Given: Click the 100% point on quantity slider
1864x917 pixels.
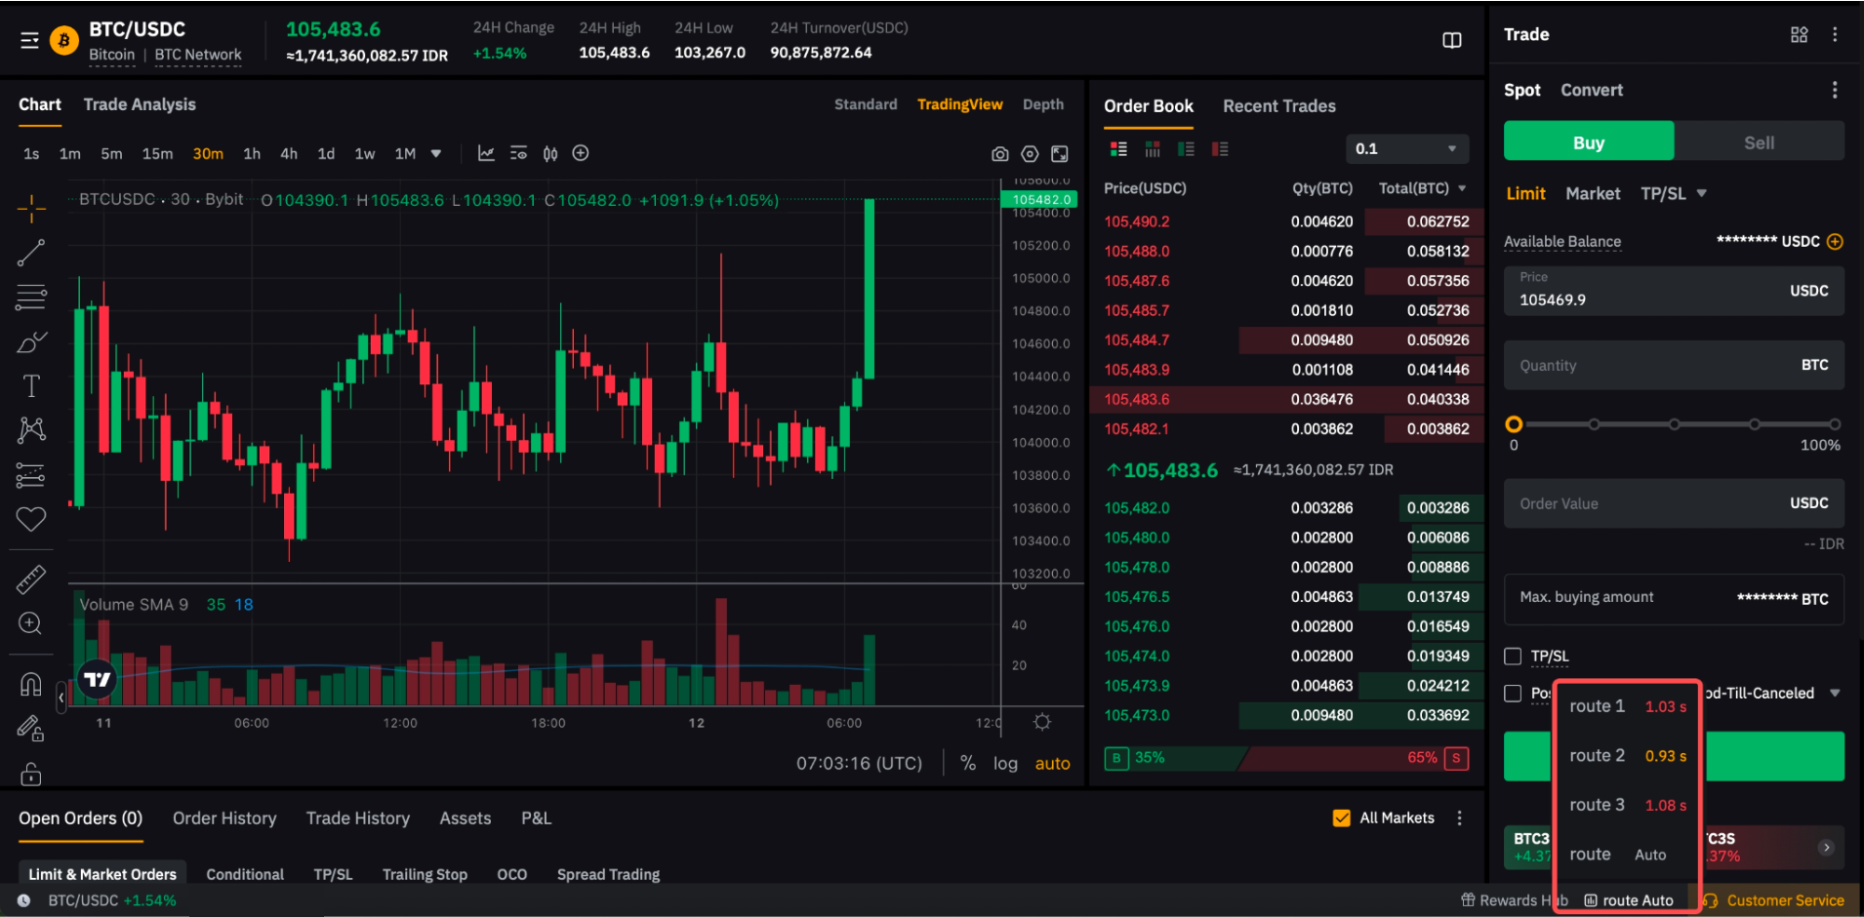Looking at the screenshot, I should (1835, 424).
